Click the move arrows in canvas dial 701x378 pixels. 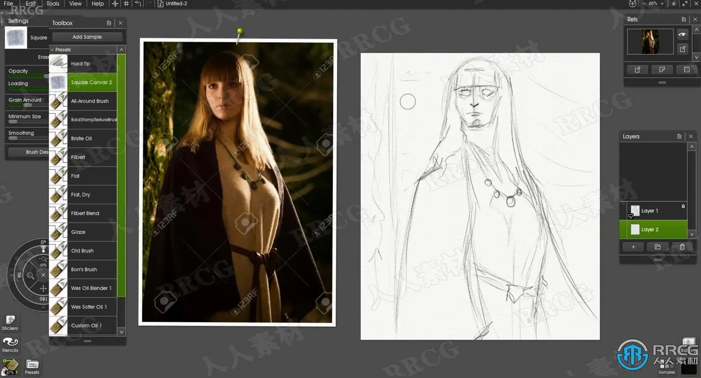tap(43, 288)
